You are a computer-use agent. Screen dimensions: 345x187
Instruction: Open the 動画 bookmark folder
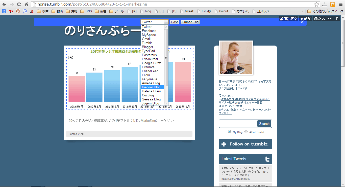tap(57, 11)
